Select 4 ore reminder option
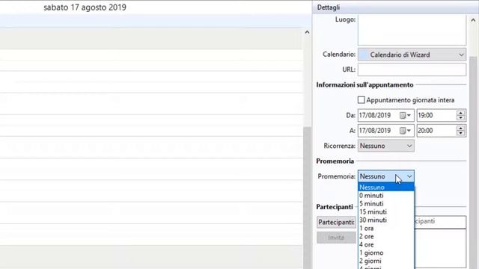Image resolution: width=479 pixels, height=269 pixels. click(386, 244)
